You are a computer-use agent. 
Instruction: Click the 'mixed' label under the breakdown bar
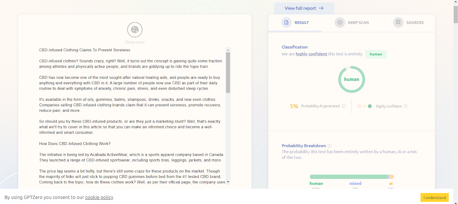355,183
